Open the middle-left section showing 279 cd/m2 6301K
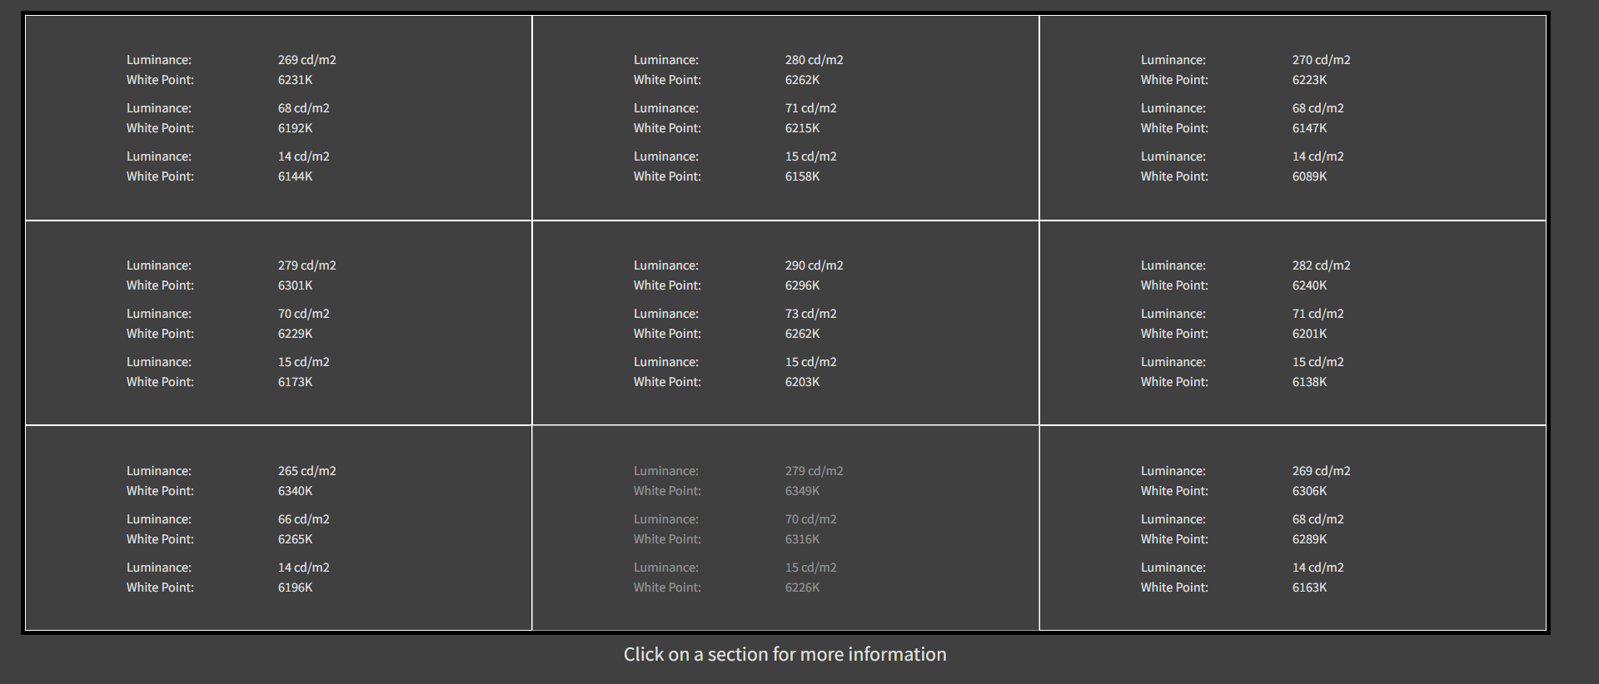Screen dimensions: 1599x684 click(278, 323)
